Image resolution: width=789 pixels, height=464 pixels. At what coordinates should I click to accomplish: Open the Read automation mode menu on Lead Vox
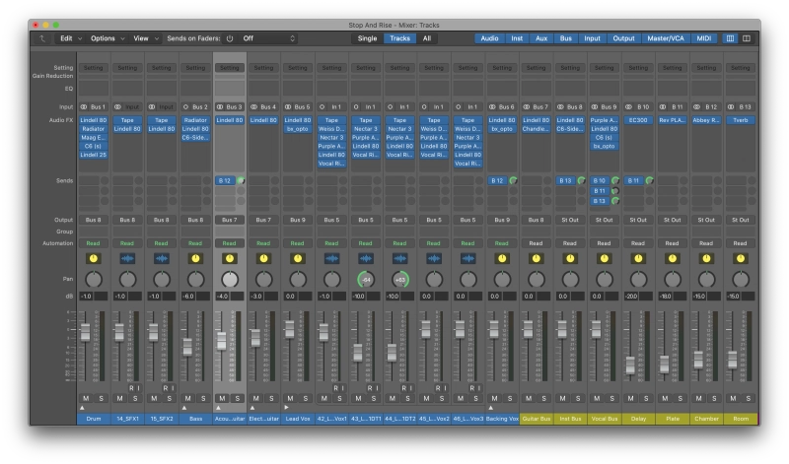click(297, 242)
